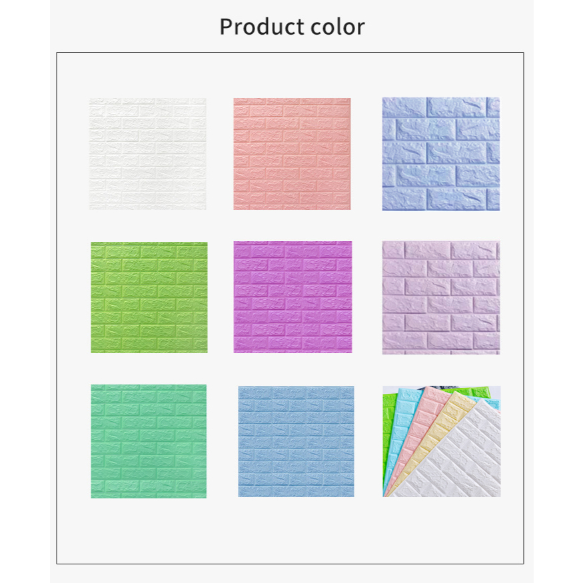Click the Product color heading

[292, 27]
